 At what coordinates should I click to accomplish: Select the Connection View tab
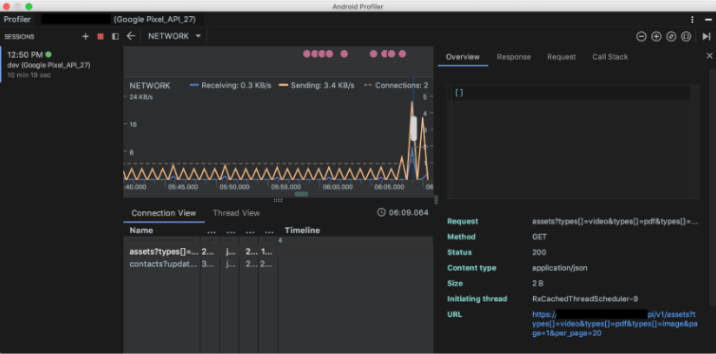[163, 213]
